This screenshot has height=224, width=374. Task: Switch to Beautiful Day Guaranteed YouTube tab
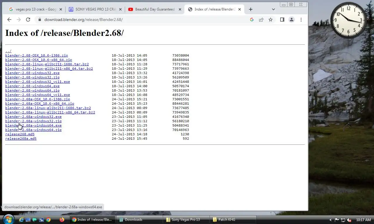tap(155, 9)
